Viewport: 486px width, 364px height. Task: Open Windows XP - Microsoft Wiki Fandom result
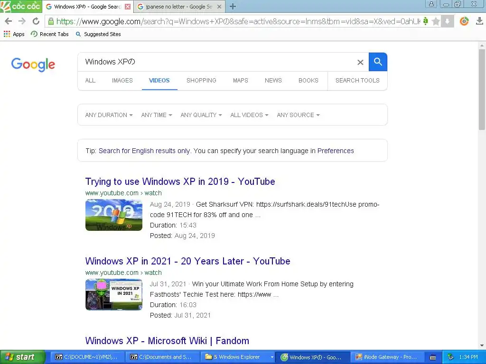pyautogui.click(x=167, y=340)
